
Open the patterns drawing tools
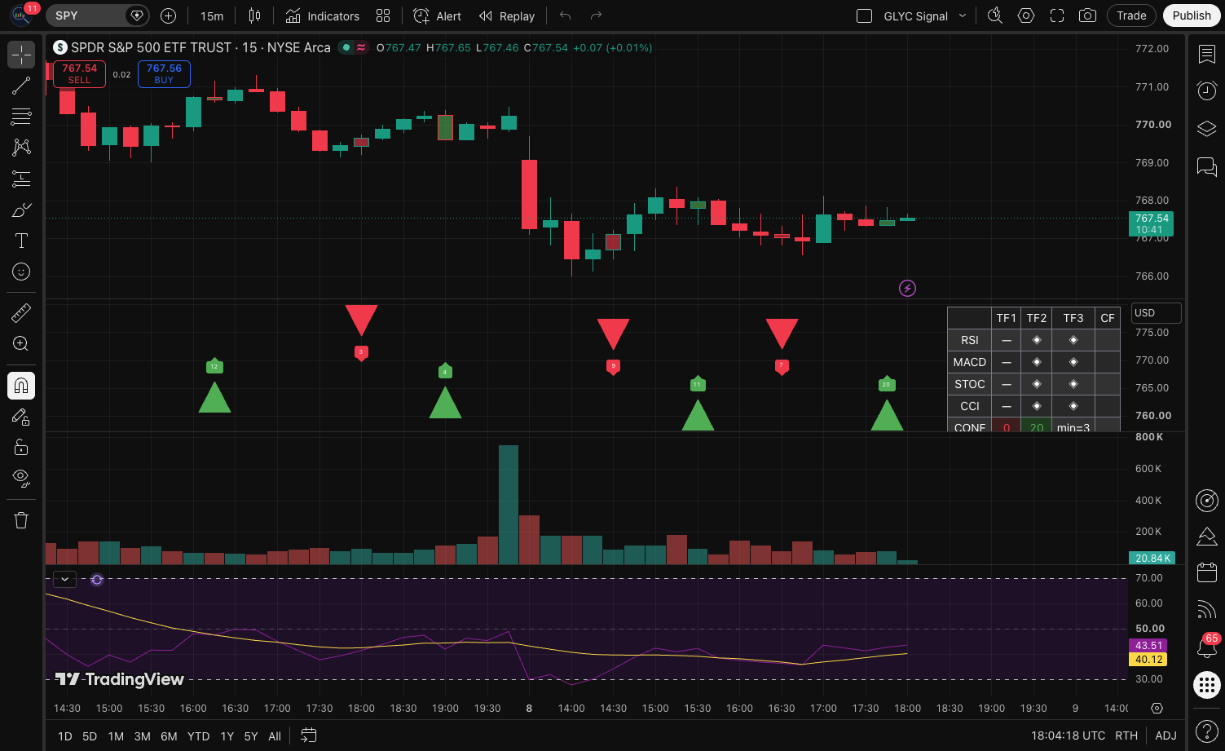point(21,148)
